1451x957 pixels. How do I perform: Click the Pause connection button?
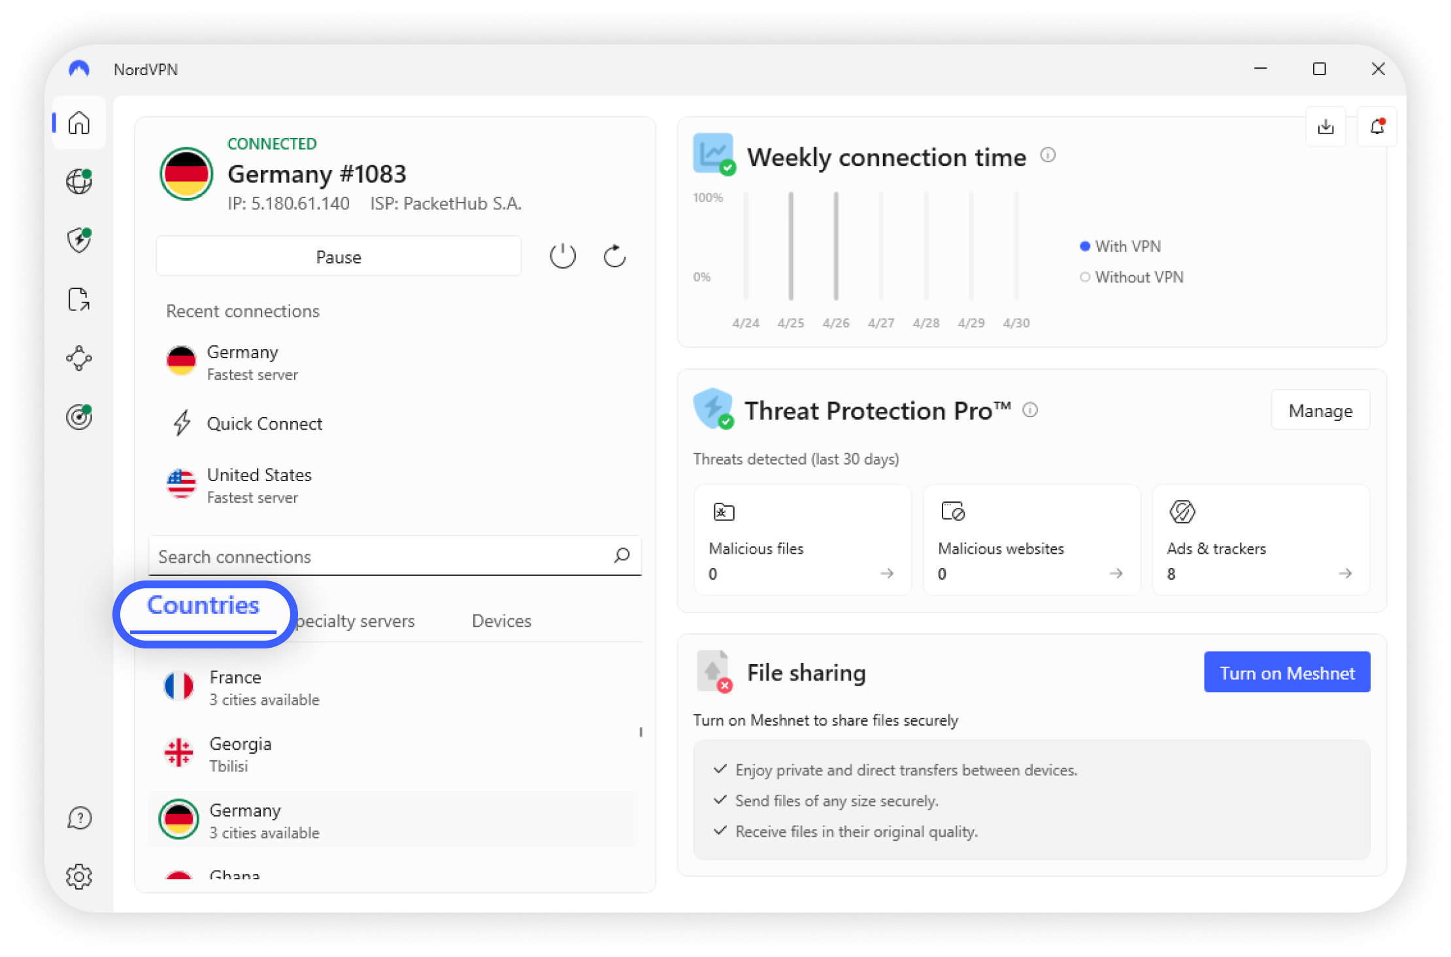click(x=339, y=257)
